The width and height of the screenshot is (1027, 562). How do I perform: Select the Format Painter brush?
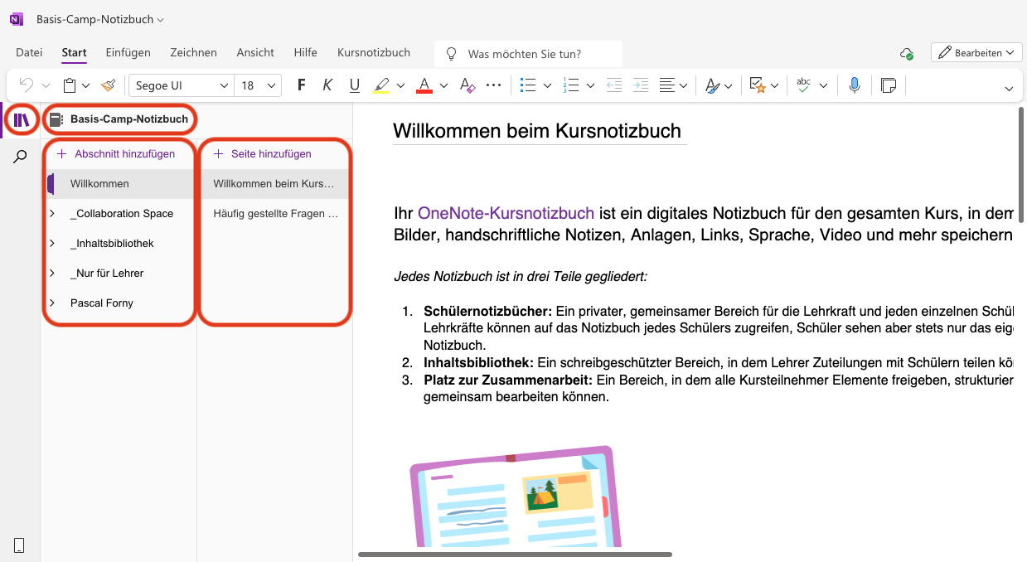108,85
